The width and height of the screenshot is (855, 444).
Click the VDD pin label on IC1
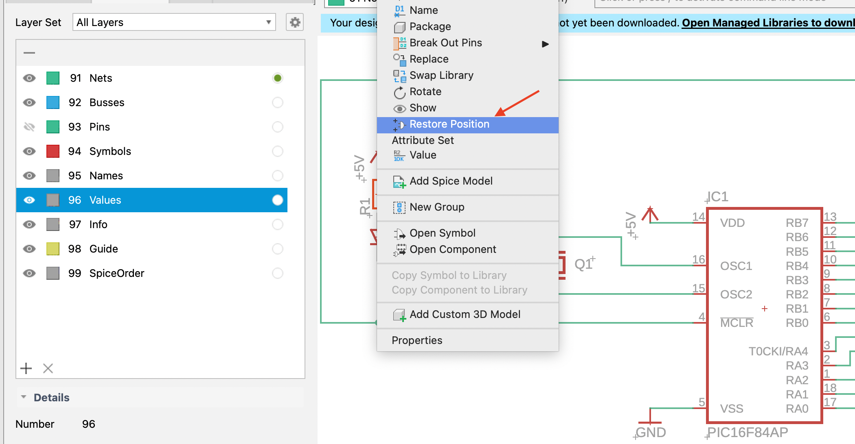pyautogui.click(x=732, y=223)
